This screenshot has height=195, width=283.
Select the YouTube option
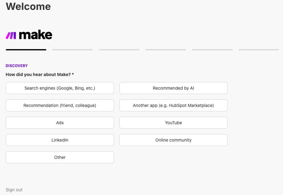[173, 123]
